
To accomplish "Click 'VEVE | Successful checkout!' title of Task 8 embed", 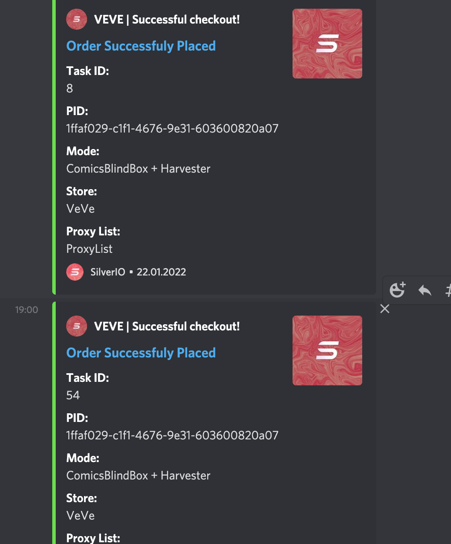I will pyautogui.click(x=167, y=20).
